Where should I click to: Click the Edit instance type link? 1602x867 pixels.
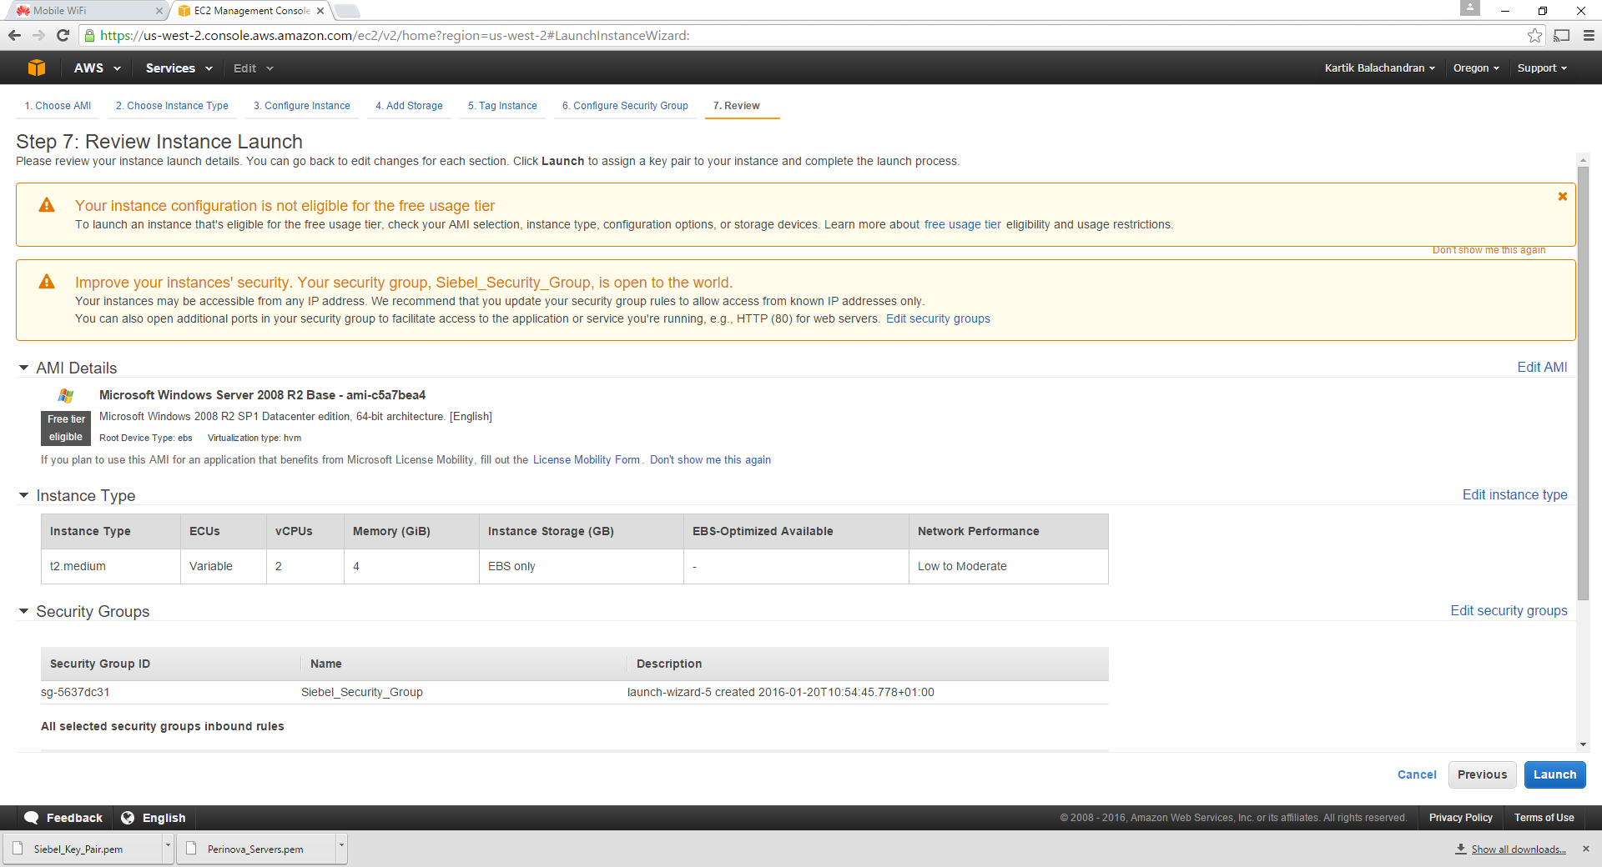tap(1514, 495)
